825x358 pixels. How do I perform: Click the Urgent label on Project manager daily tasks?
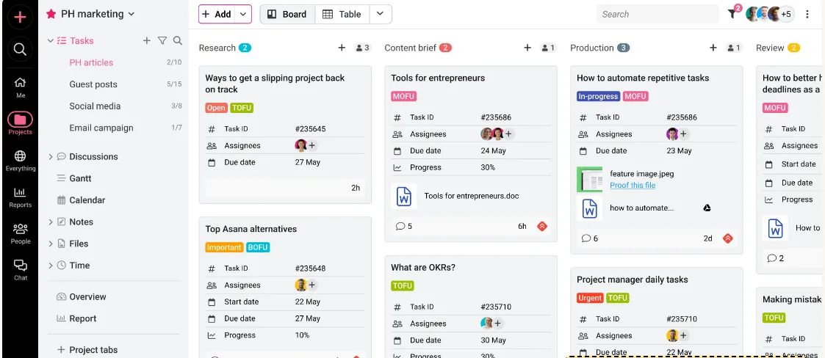[x=590, y=298]
